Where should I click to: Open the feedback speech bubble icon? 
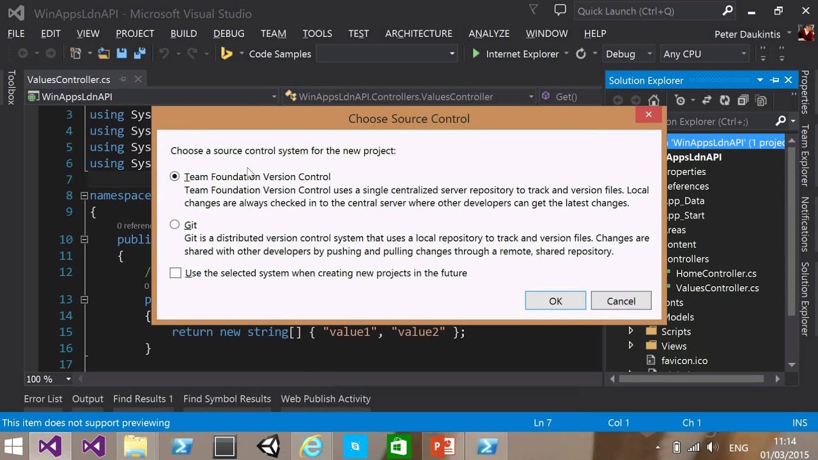pos(560,10)
